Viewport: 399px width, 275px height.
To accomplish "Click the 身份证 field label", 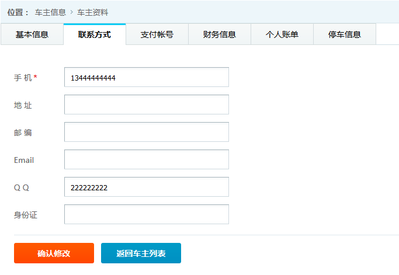I will pos(26,215).
